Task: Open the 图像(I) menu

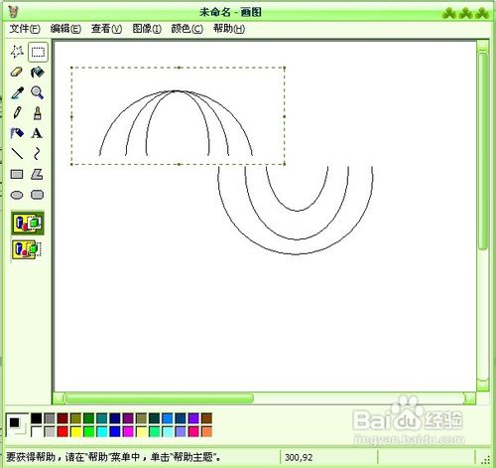Action: coord(147,29)
